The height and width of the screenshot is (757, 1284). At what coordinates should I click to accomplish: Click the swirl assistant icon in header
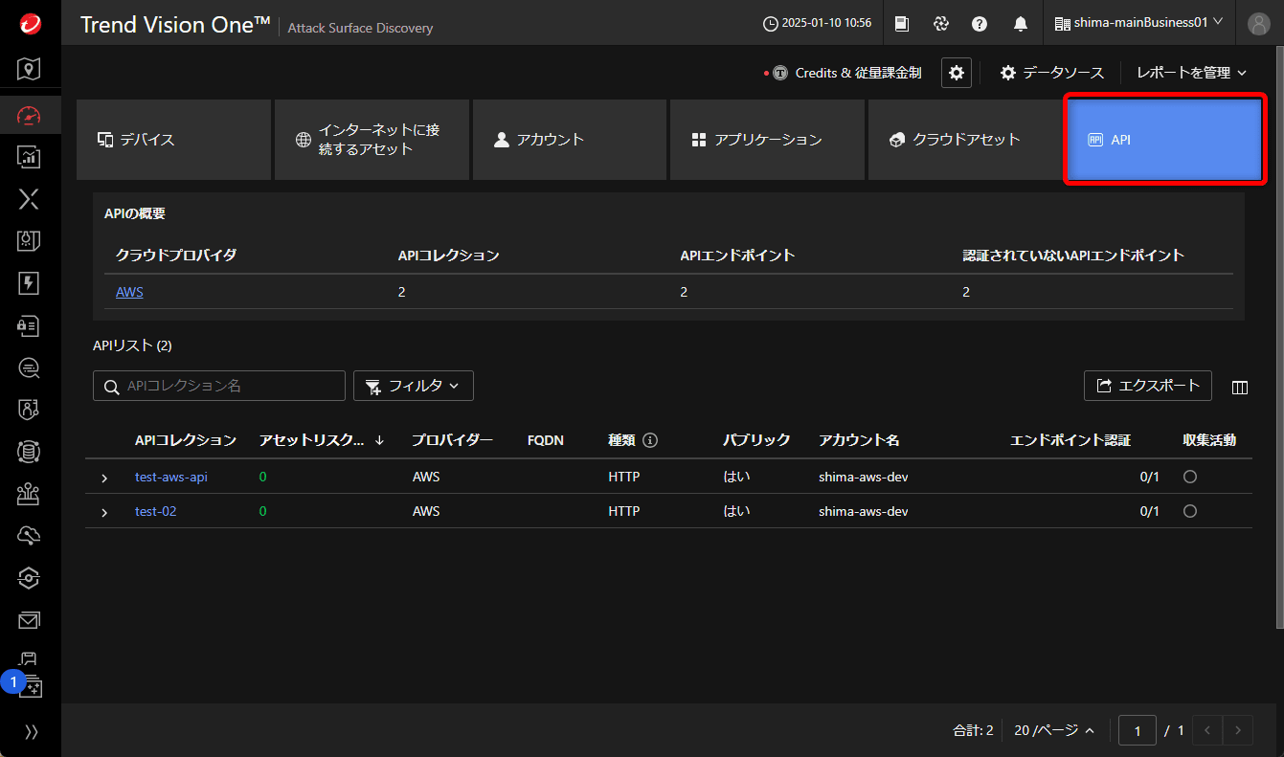pos(941,24)
